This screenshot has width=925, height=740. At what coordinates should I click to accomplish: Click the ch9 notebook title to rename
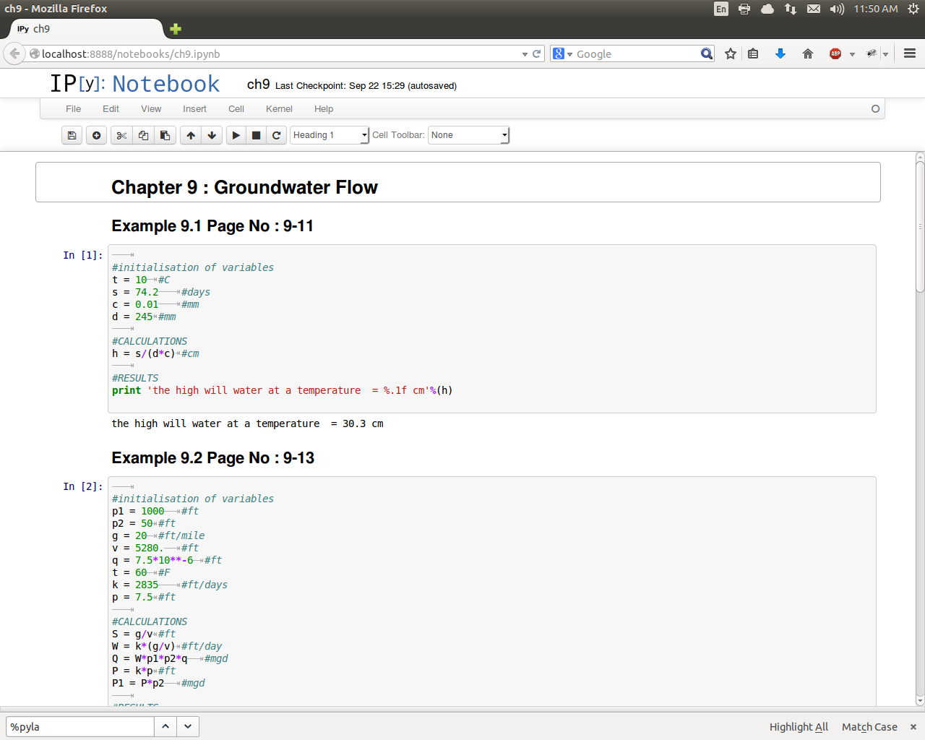point(258,85)
